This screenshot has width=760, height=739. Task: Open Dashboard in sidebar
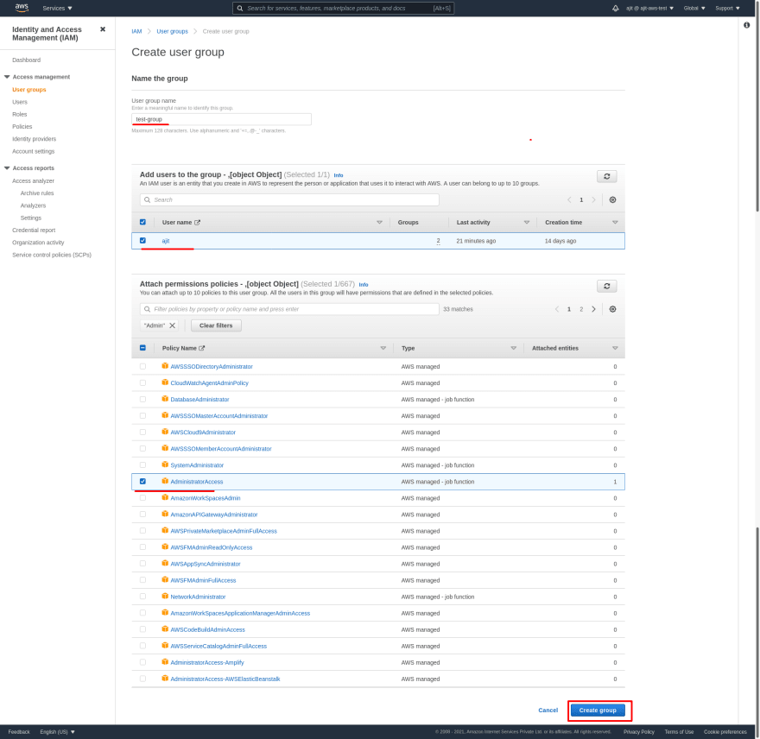[26, 60]
